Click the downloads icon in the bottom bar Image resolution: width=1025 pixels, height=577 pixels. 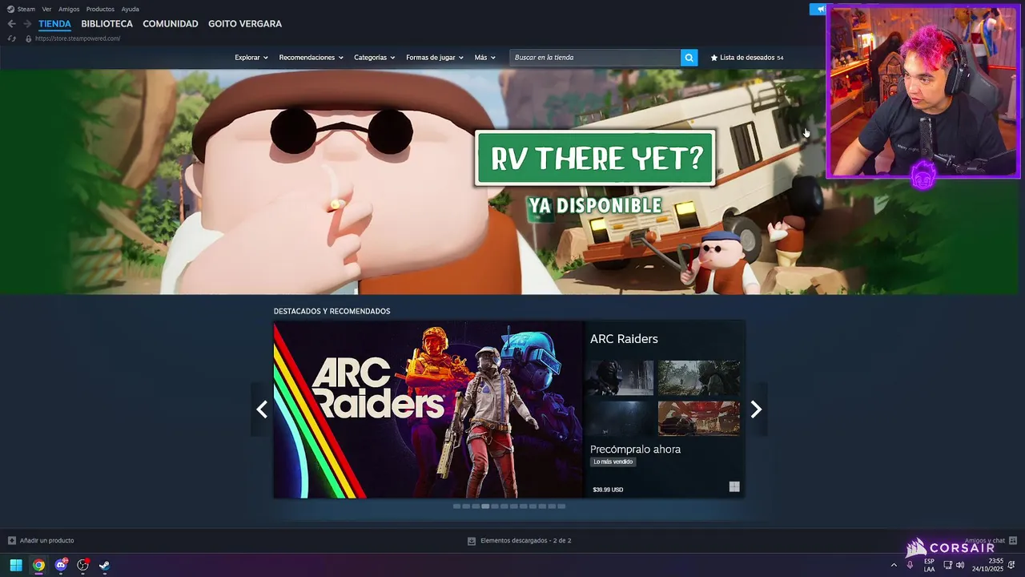point(472,541)
